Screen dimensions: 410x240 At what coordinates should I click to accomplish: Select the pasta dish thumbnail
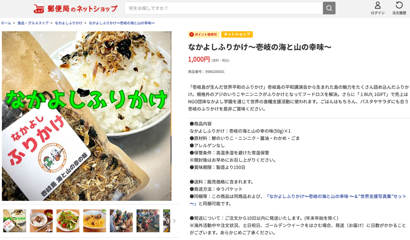coord(94,221)
